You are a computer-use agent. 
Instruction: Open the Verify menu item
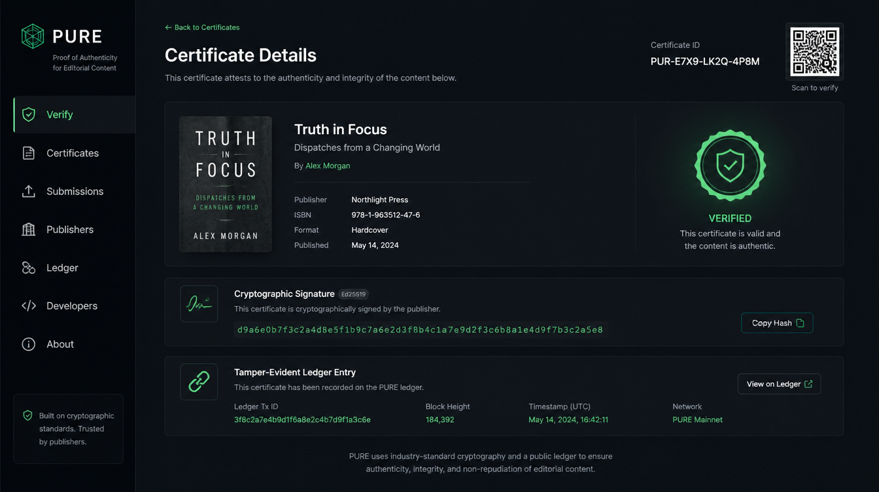tap(75, 114)
